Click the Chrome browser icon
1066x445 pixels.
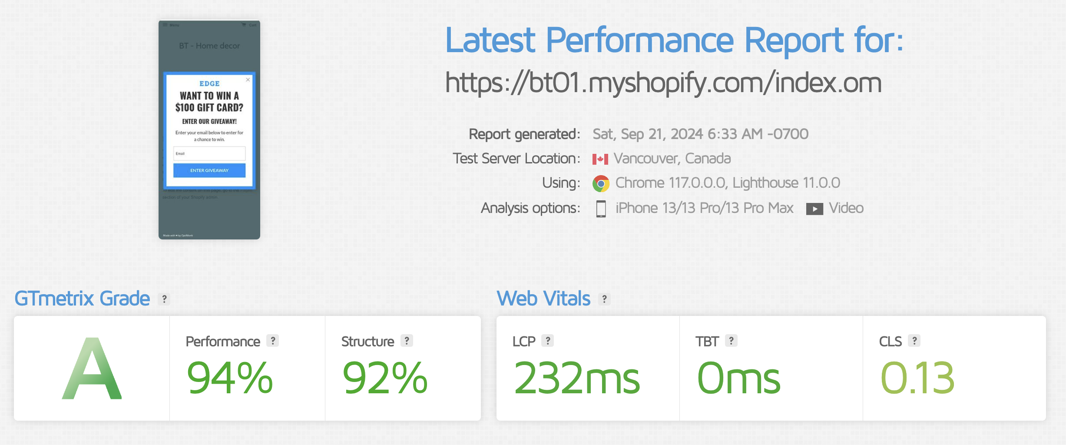[x=601, y=183]
